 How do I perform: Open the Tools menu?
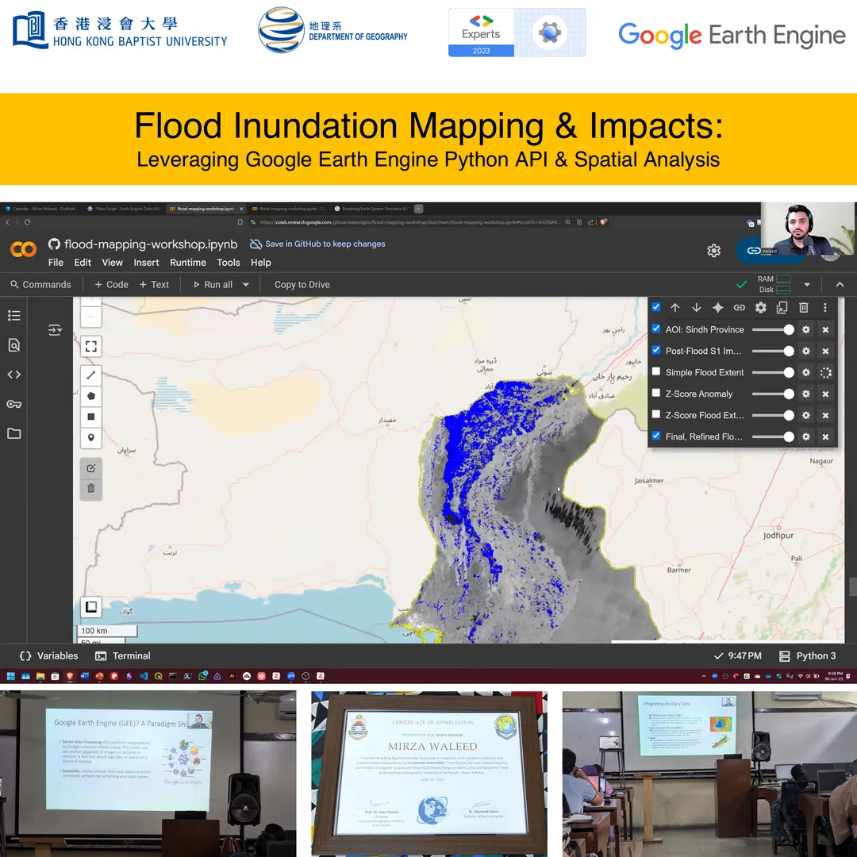point(229,263)
